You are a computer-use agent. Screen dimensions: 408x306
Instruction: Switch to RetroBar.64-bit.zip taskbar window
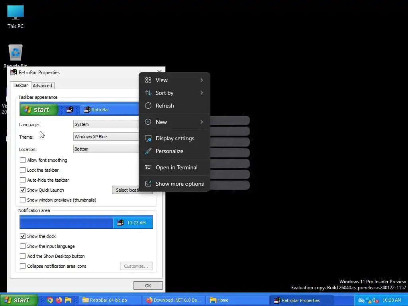point(110,300)
